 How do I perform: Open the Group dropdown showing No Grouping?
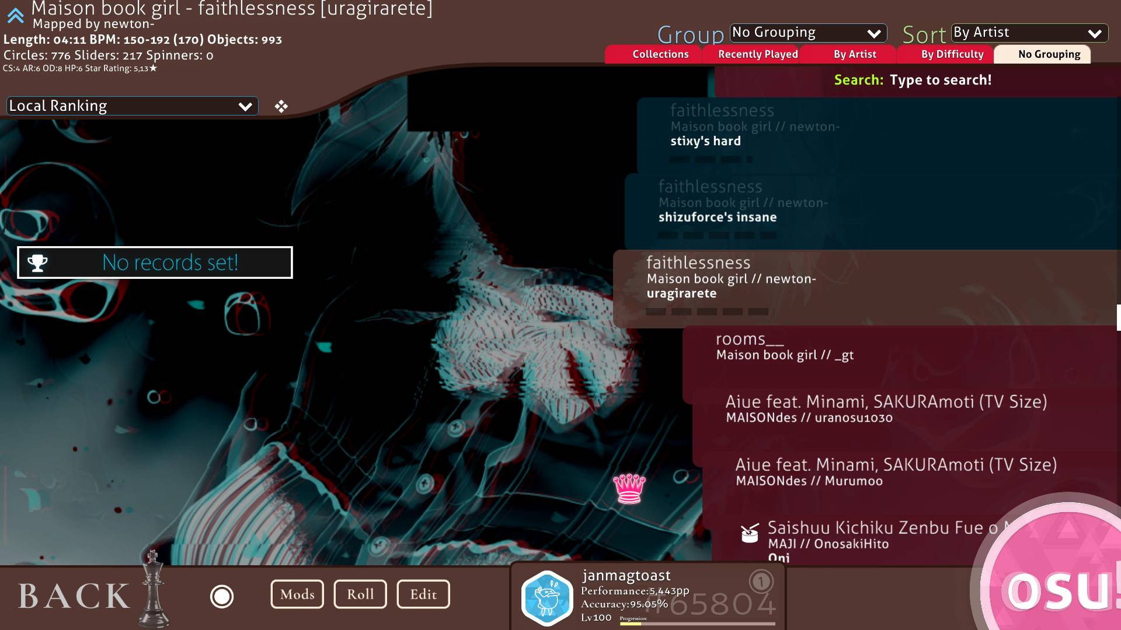pos(809,33)
